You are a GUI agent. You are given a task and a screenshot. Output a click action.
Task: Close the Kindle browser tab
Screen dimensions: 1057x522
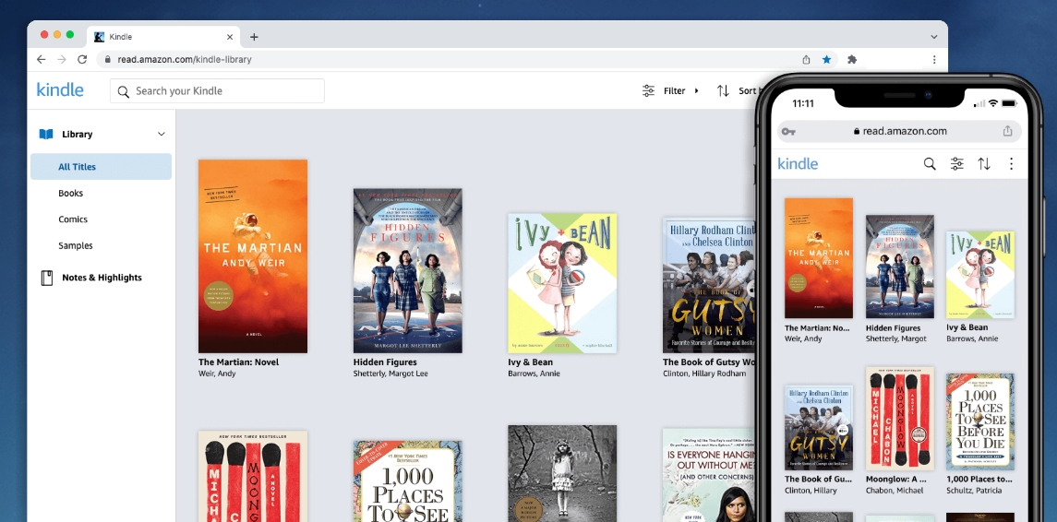pos(230,37)
